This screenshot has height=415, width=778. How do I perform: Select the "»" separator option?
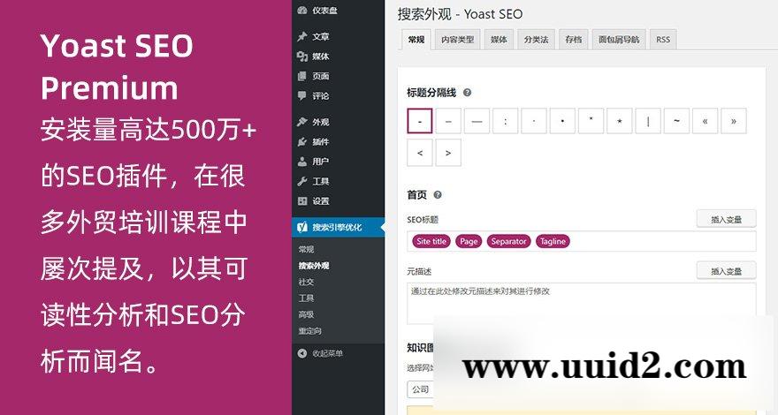click(733, 121)
